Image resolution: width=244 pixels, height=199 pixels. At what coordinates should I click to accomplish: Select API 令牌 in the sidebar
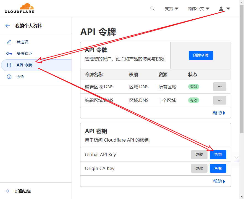coord(36,65)
